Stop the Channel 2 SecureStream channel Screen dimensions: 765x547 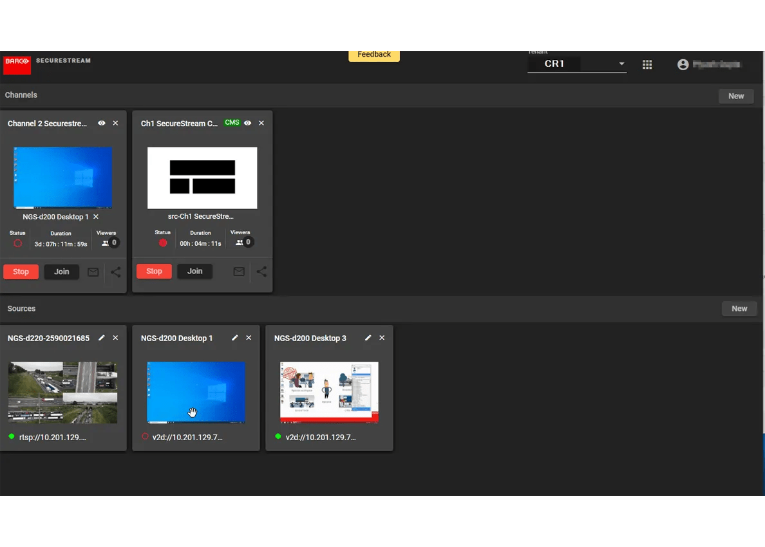coord(21,272)
